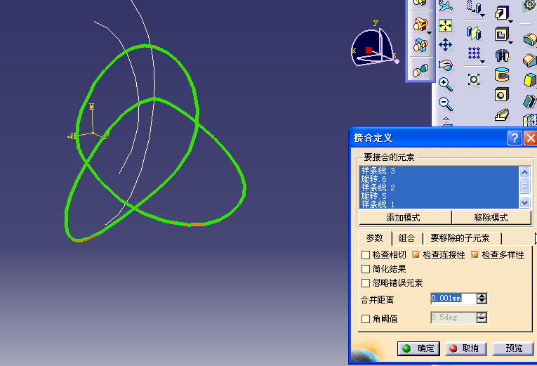Enable the 忽略错误元素 checkbox
The image size is (537, 366).
point(366,283)
